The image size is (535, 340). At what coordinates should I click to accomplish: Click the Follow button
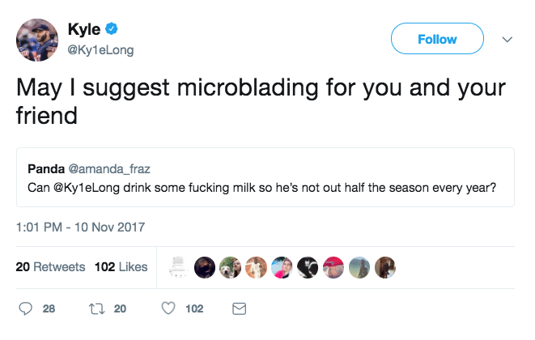(437, 39)
